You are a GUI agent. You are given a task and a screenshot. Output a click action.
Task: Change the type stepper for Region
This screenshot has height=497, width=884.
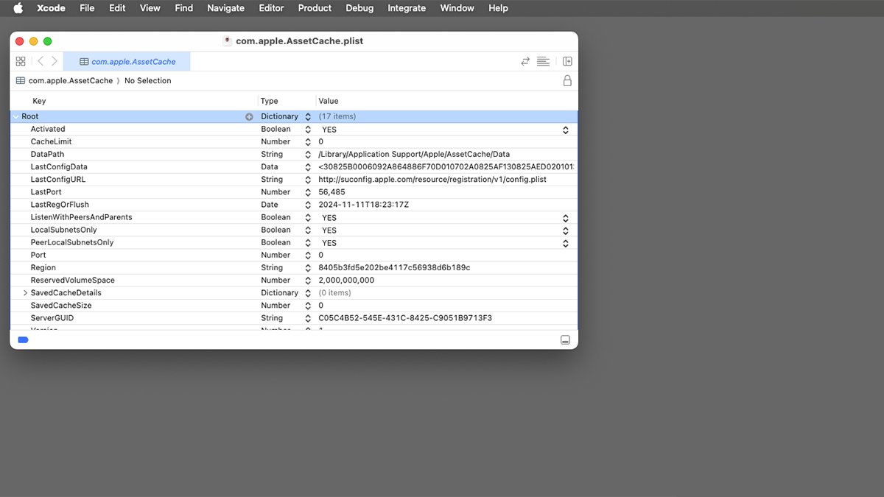[x=308, y=268]
